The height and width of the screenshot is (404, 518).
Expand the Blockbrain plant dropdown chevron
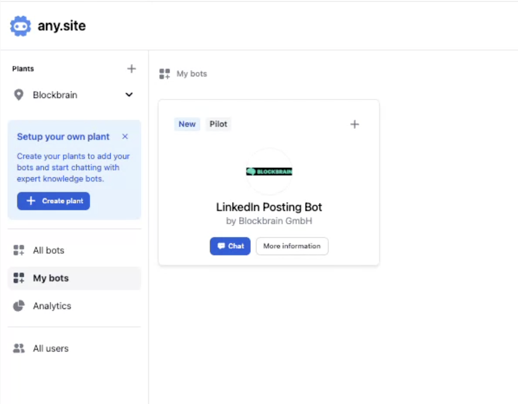click(129, 95)
